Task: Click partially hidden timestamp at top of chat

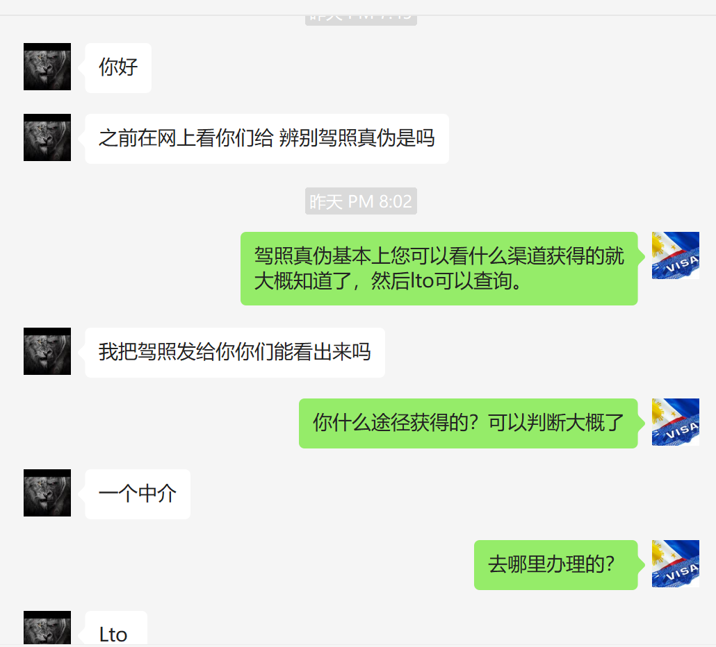Action: pyautogui.click(x=361, y=19)
